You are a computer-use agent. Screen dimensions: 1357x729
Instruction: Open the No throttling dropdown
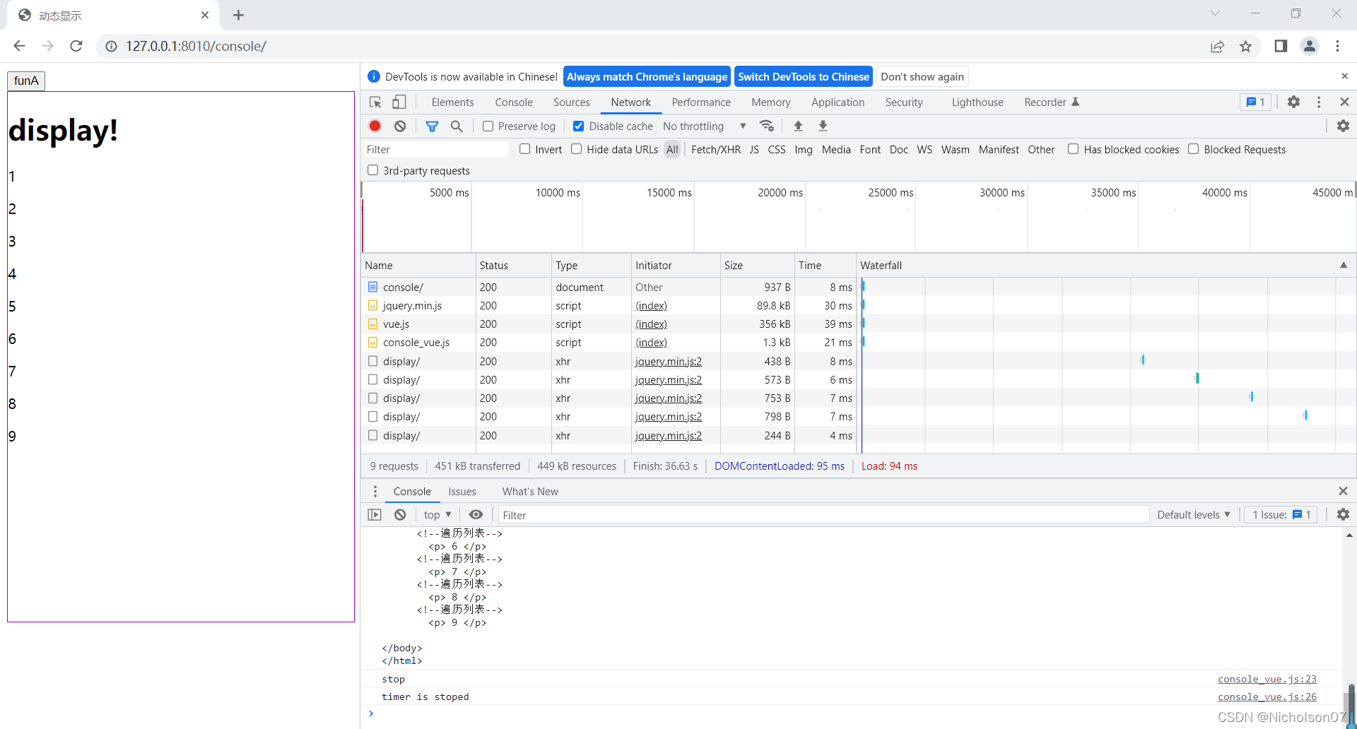coord(702,126)
